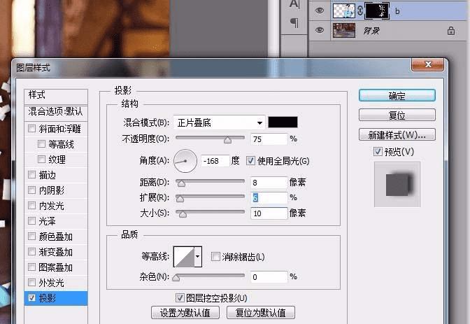Click the 不透明度 slider handle

[227, 140]
